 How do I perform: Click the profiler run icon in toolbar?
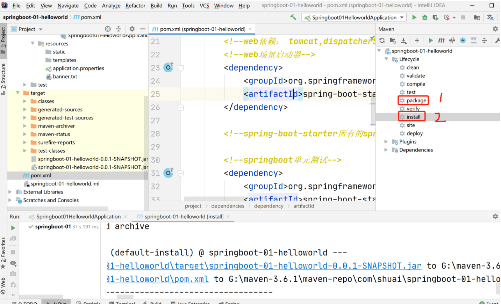447,17
